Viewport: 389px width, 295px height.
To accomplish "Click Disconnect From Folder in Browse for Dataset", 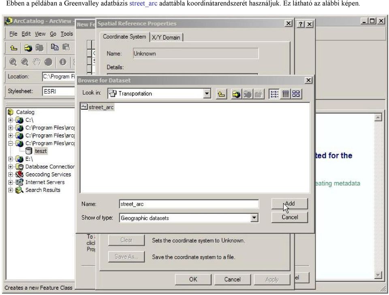I will point(247,94).
